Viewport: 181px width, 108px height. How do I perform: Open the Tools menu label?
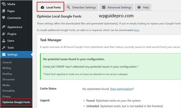point(10,48)
